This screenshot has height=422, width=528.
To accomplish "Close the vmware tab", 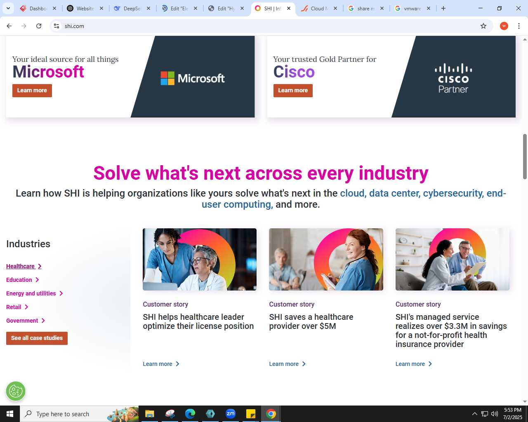I will pos(429,8).
